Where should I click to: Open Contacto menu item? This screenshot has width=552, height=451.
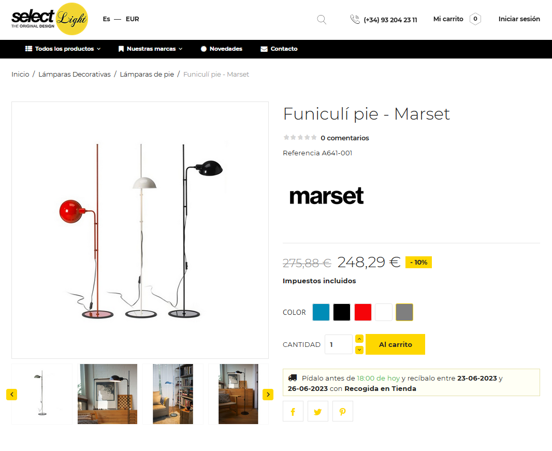[x=279, y=49]
